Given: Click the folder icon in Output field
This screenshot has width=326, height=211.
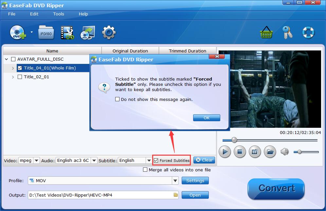Looking at the screenshot, I should (176, 195).
